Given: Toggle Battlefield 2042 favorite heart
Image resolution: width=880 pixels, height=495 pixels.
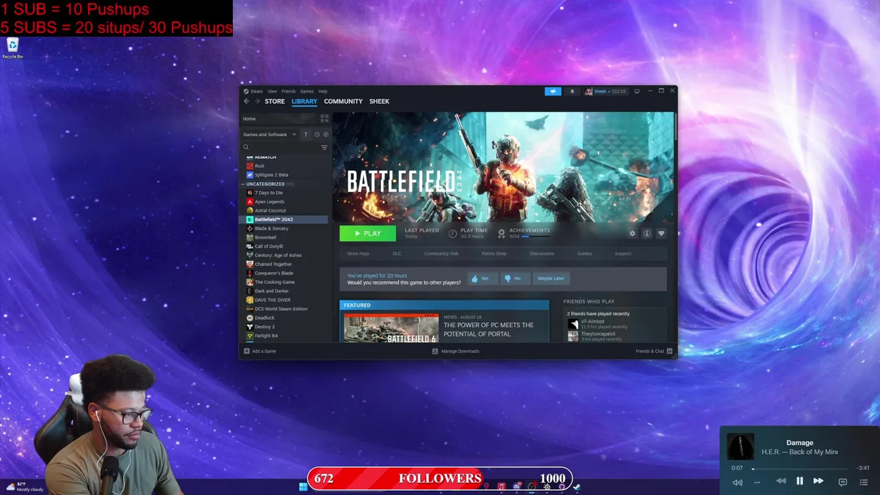Looking at the screenshot, I should (x=661, y=234).
